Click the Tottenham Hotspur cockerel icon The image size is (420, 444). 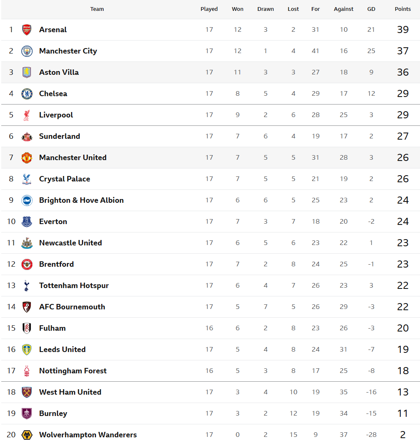[x=27, y=286]
